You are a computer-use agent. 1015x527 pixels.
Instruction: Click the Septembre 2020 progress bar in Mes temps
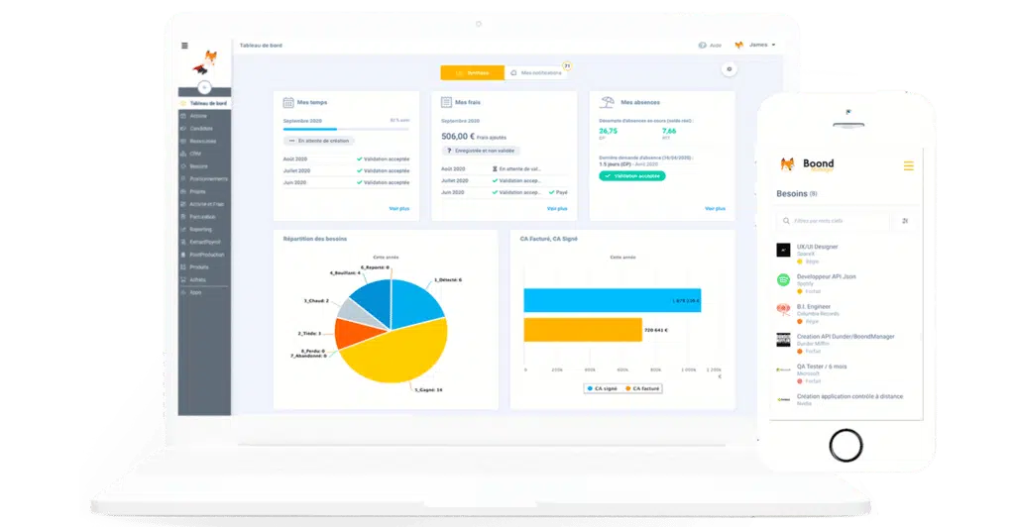[x=346, y=129]
